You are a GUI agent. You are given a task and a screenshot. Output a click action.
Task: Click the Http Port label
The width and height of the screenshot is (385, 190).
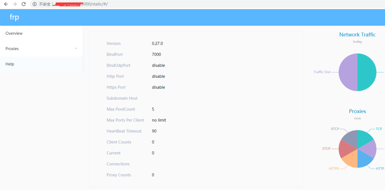[x=115, y=76]
